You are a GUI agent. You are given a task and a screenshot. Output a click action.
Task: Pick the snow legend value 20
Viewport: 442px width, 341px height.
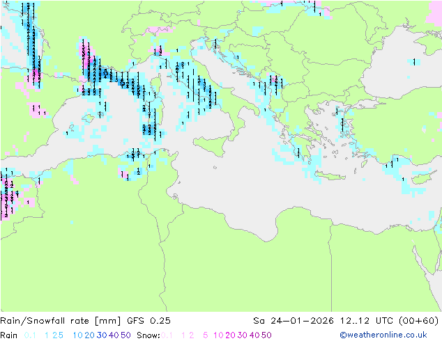point(230,335)
